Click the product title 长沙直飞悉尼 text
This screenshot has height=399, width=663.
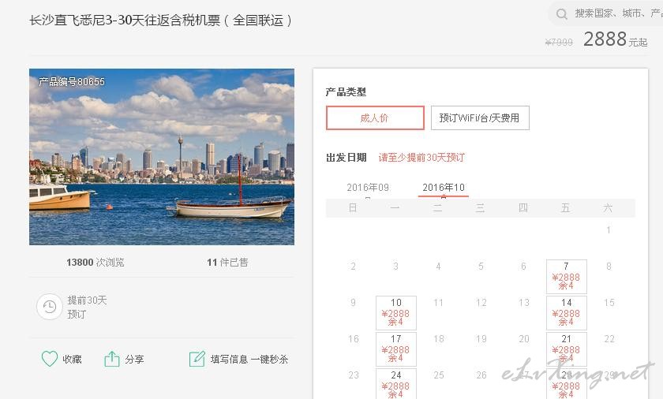tap(161, 21)
